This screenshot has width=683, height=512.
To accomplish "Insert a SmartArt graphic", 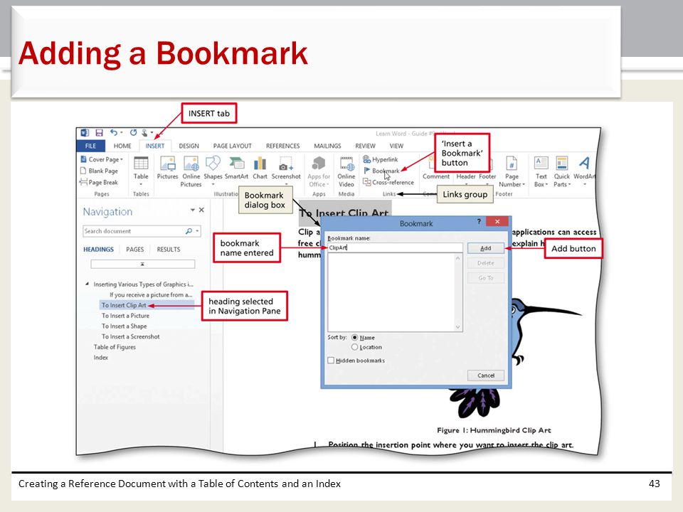I will 236,168.
